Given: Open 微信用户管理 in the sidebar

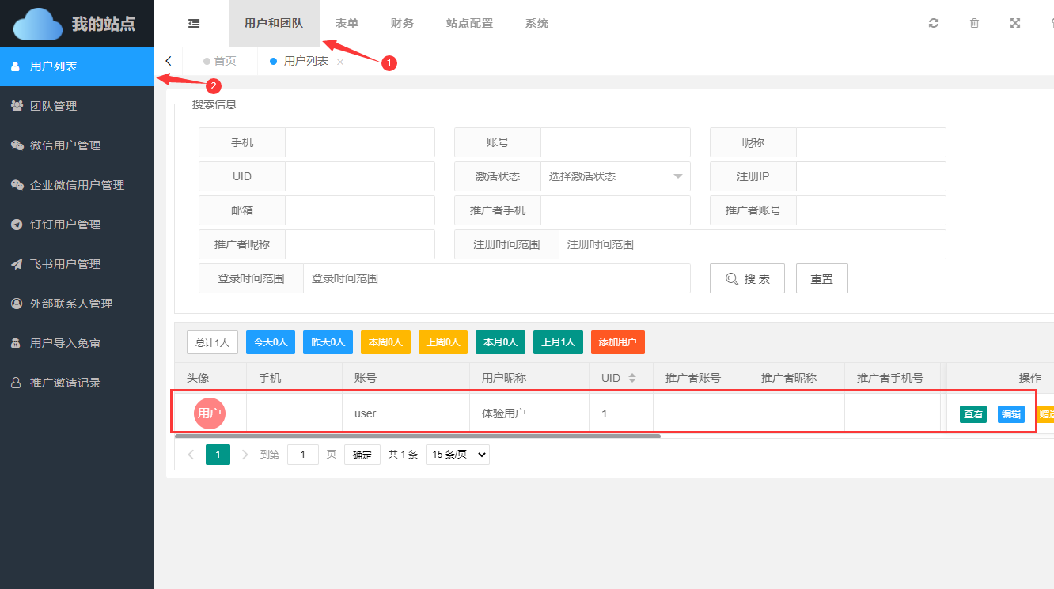Looking at the screenshot, I should 65,145.
